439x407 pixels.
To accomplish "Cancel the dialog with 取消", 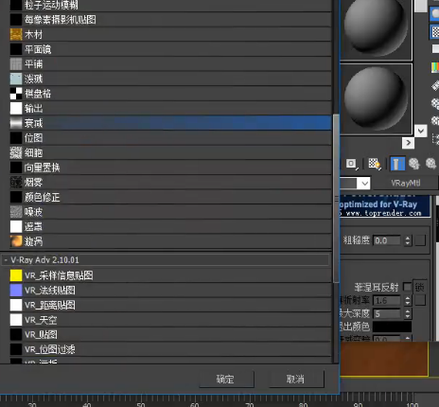I will 296,379.
